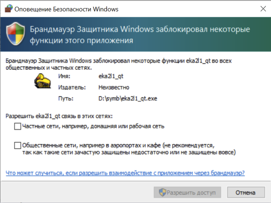The height and width of the screenshot is (203, 271).
Task: Close the Windows Security Alert dialog
Action: [263, 9]
